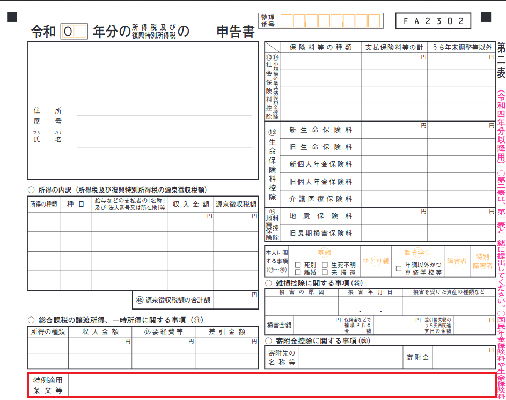Screen dimensions: 506x400
Task: Click the 保険料等の種類 column header
Action: pyautogui.click(x=320, y=47)
